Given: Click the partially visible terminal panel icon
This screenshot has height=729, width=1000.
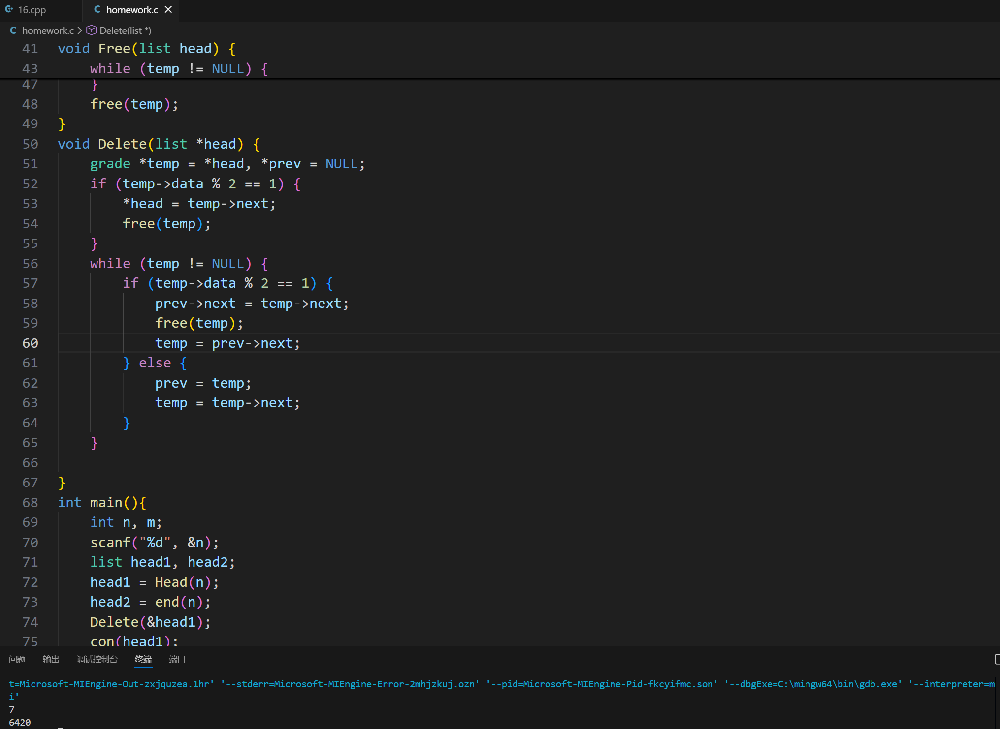Looking at the screenshot, I should pos(997,659).
